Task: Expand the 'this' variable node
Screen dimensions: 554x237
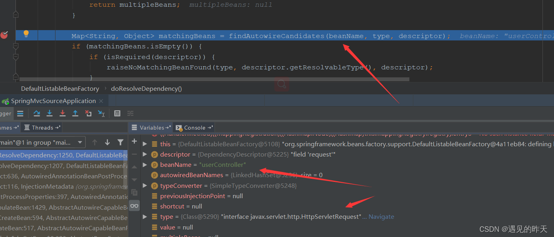Action: 145,144
